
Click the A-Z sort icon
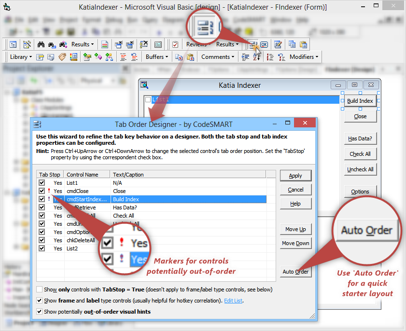(256, 57)
